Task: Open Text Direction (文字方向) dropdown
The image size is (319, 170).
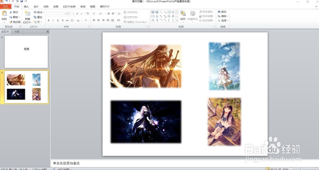Action: [x=131, y=12]
